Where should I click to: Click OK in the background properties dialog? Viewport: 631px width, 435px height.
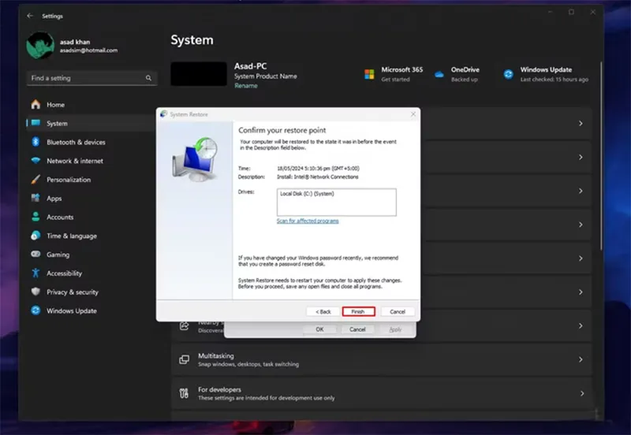(319, 329)
